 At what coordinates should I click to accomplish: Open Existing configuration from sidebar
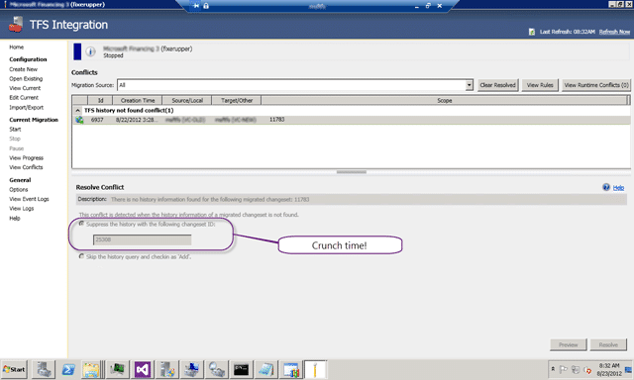(x=26, y=79)
